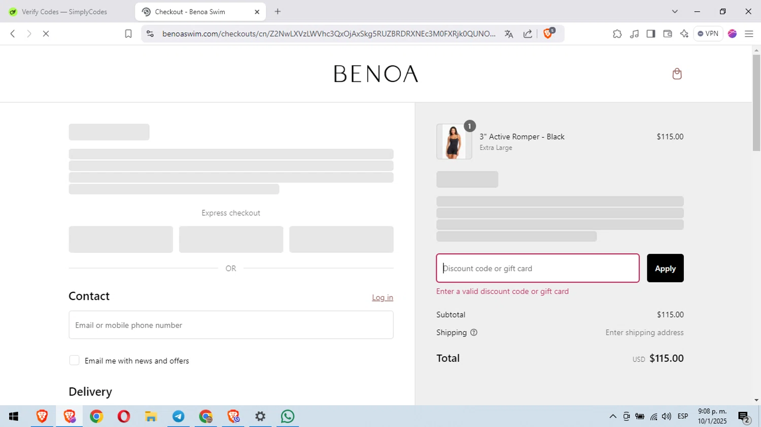Click the Email or mobile phone number field

tap(231, 325)
